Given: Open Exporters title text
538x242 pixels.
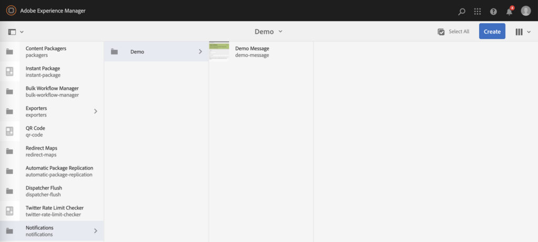Looking at the screenshot, I should (x=36, y=108).
